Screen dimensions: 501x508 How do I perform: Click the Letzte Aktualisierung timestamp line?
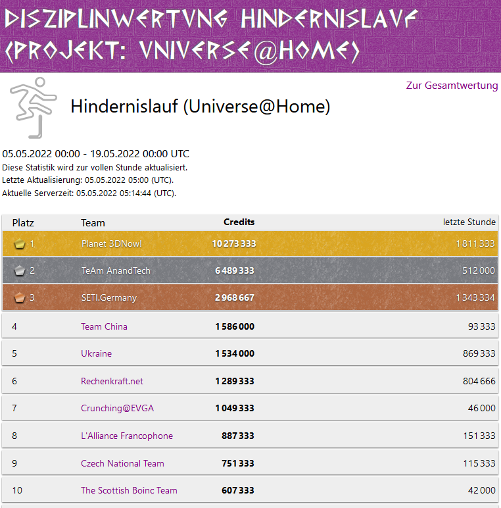[87, 180]
